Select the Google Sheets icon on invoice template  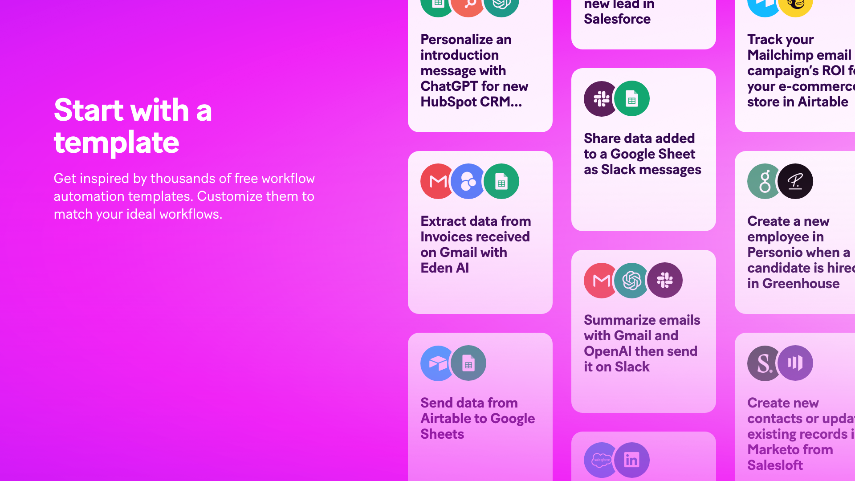coord(501,181)
